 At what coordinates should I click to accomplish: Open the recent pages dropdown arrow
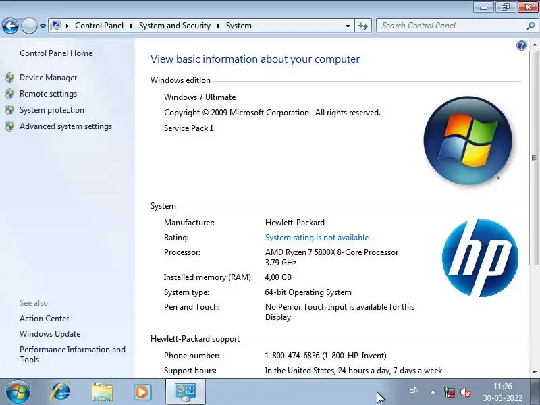(43, 26)
